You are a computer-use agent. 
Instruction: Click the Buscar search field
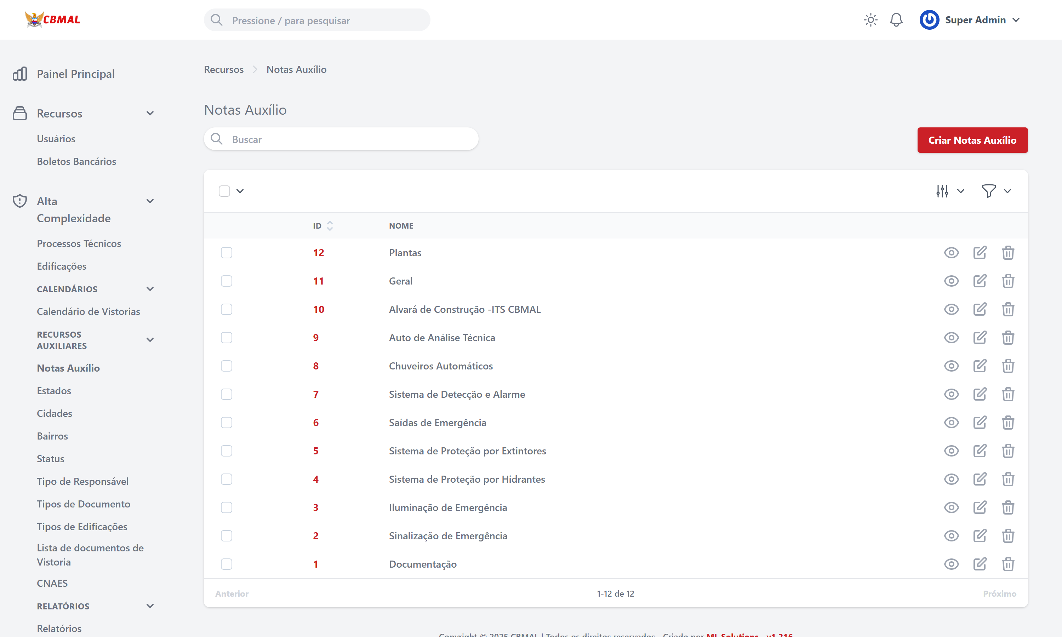click(x=341, y=139)
